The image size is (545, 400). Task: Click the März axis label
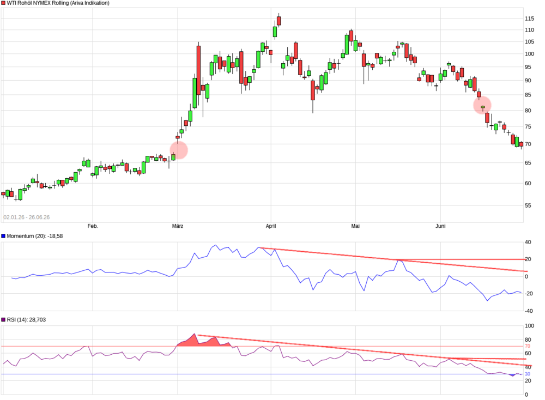pyautogui.click(x=178, y=226)
